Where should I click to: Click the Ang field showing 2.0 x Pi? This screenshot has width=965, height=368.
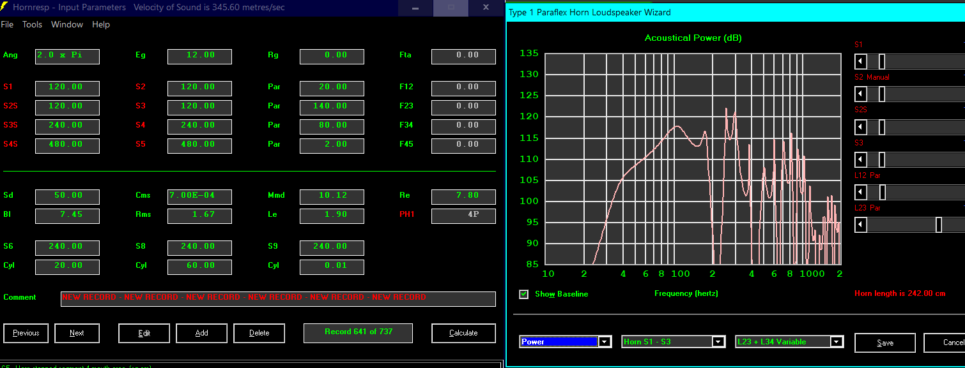tap(68, 56)
